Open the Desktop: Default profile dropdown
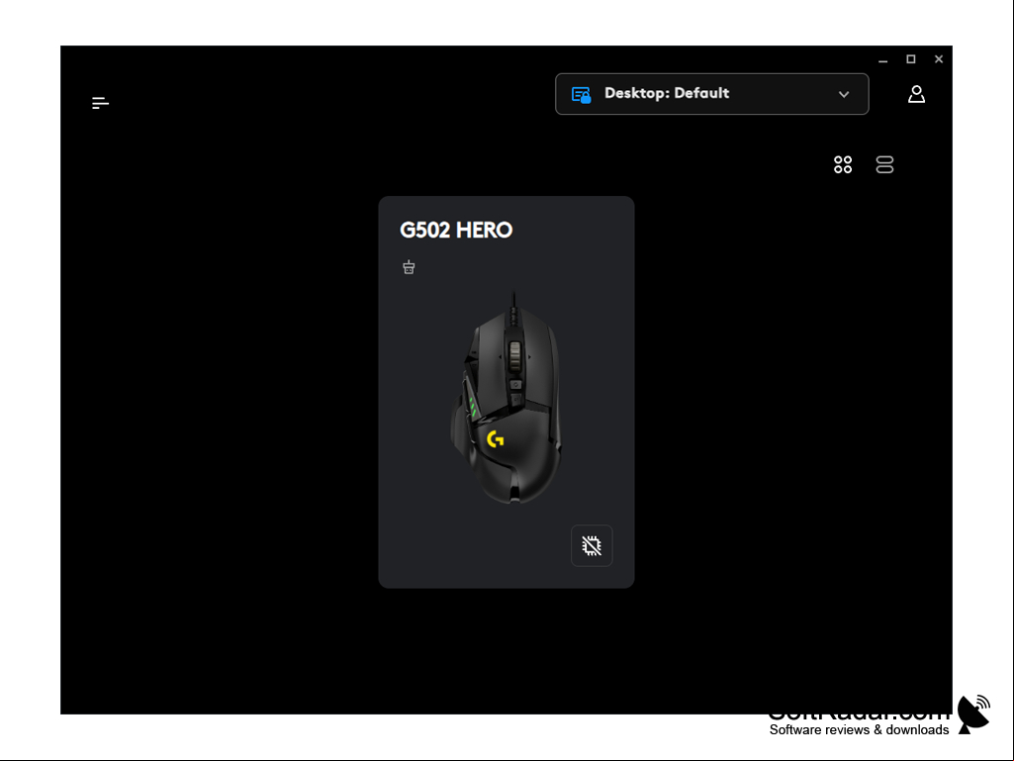 [712, 94]
